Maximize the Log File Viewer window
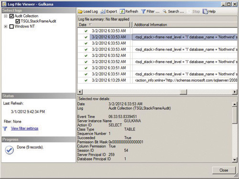The height and width of the screenshot is (179, 239). (229, 4)
